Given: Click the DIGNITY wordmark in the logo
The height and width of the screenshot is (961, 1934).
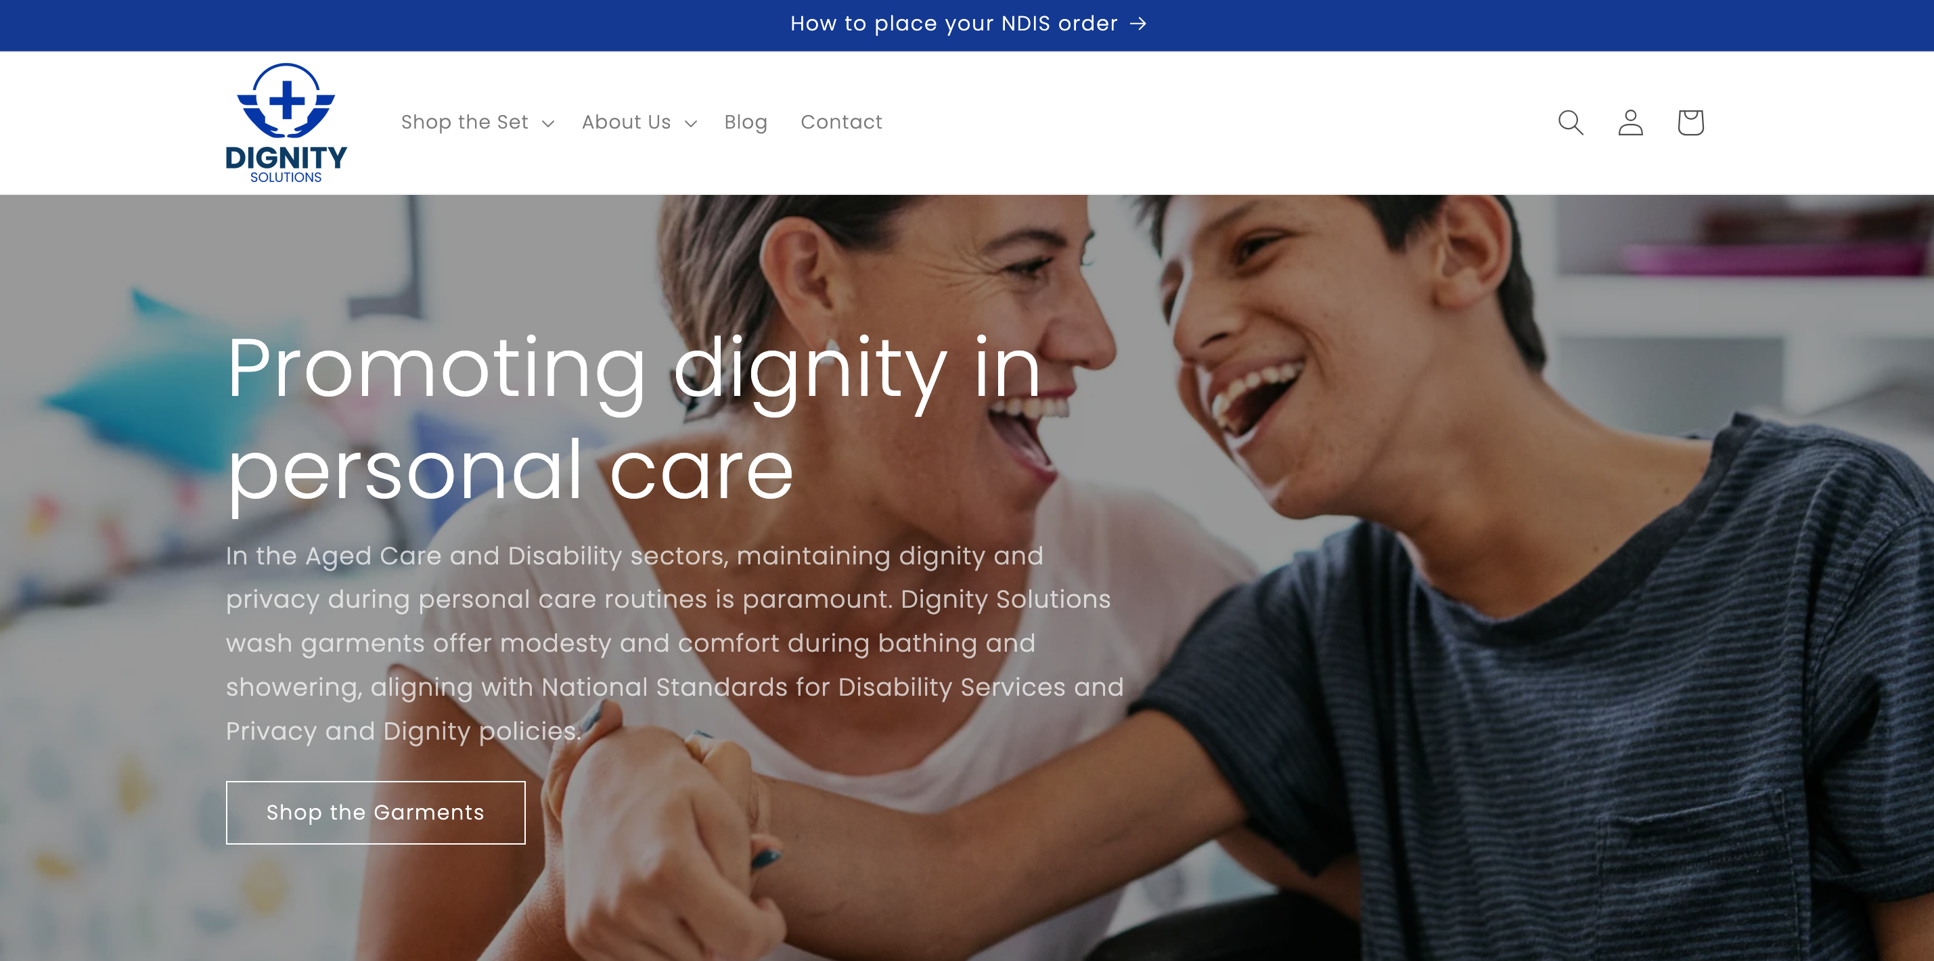Looking at the screenshot, I should tap(286, 158).
